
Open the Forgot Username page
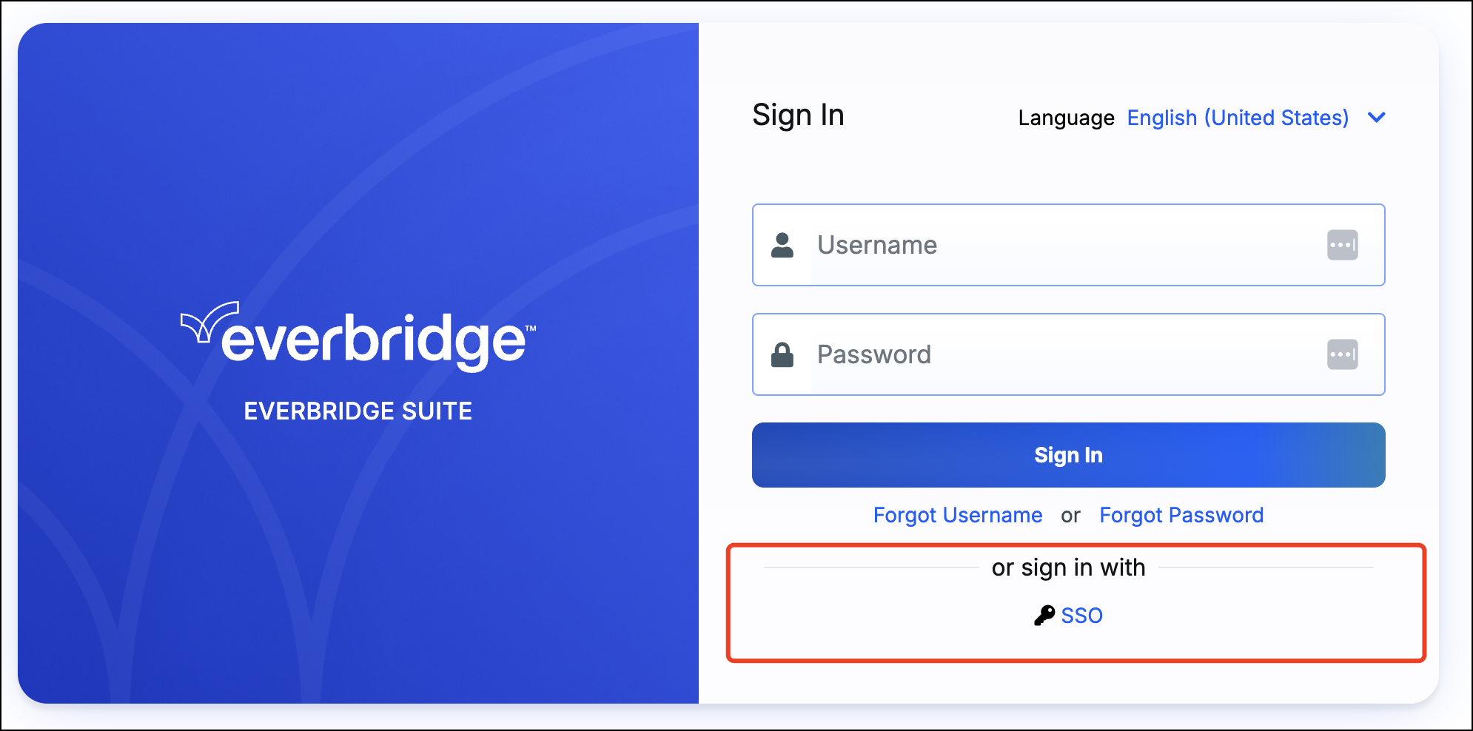pyautogui.click(x=957, y=515)
